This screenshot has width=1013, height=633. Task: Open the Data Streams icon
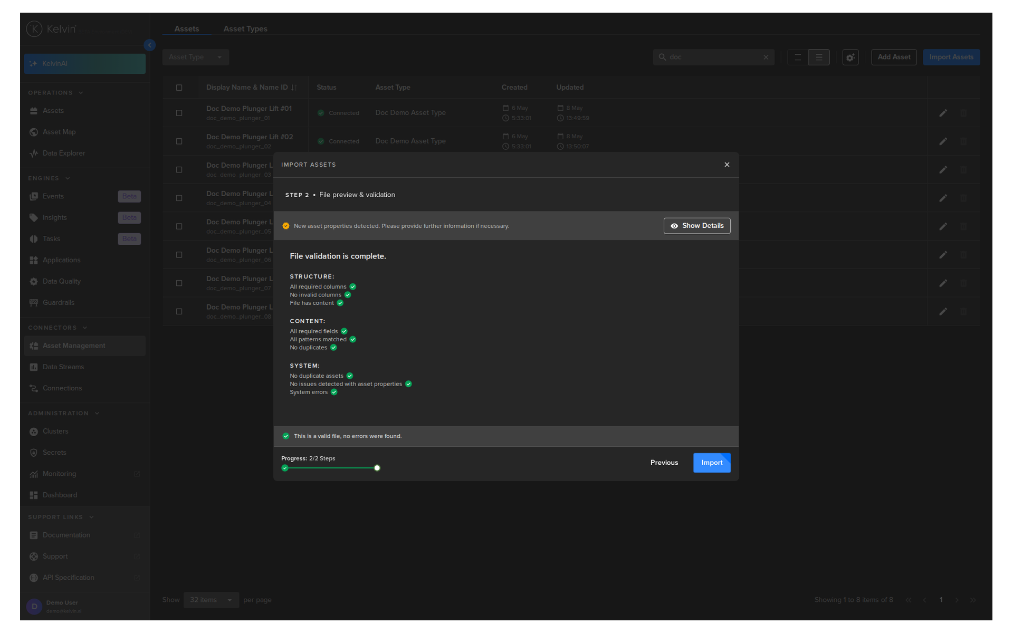coord(34,367)
